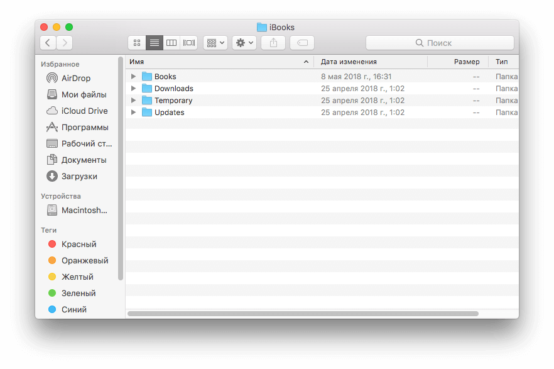Click the yellow minimize window button

57,27
